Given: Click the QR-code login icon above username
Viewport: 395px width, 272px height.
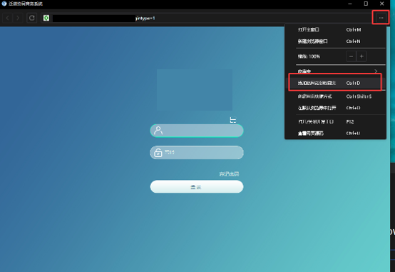Looking at the screenshot, I should tap(233, 120).
